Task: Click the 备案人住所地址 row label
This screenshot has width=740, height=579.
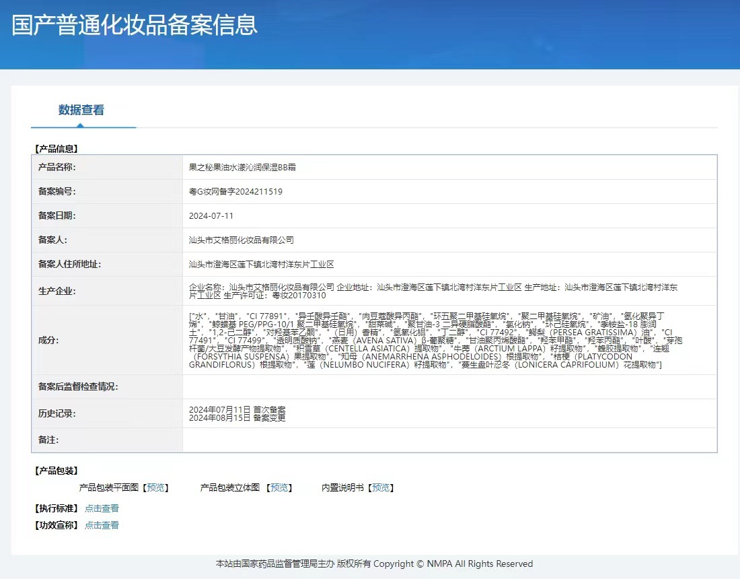Action: [69, 265]
